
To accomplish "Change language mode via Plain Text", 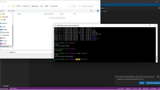I will (x=145, y=88).
